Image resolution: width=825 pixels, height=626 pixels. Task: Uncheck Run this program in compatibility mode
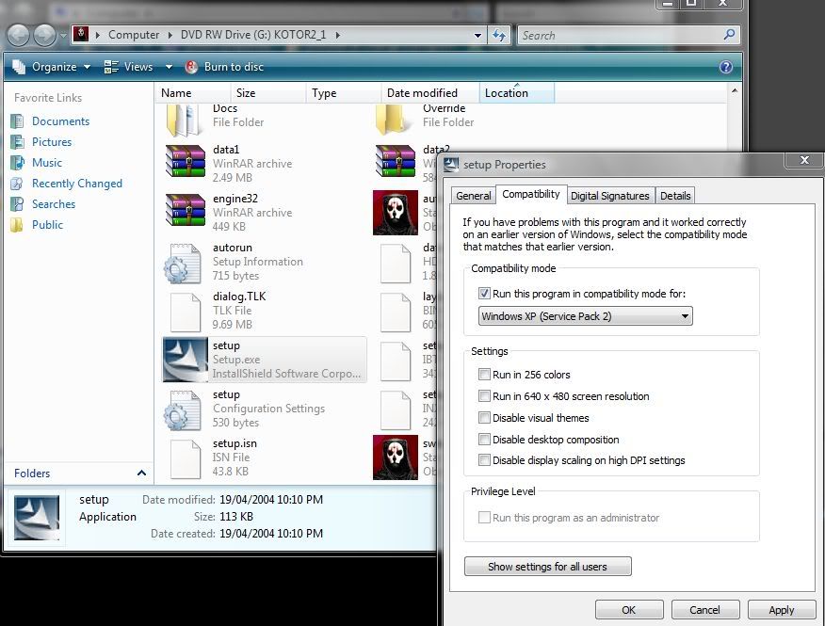pos(484,294)
